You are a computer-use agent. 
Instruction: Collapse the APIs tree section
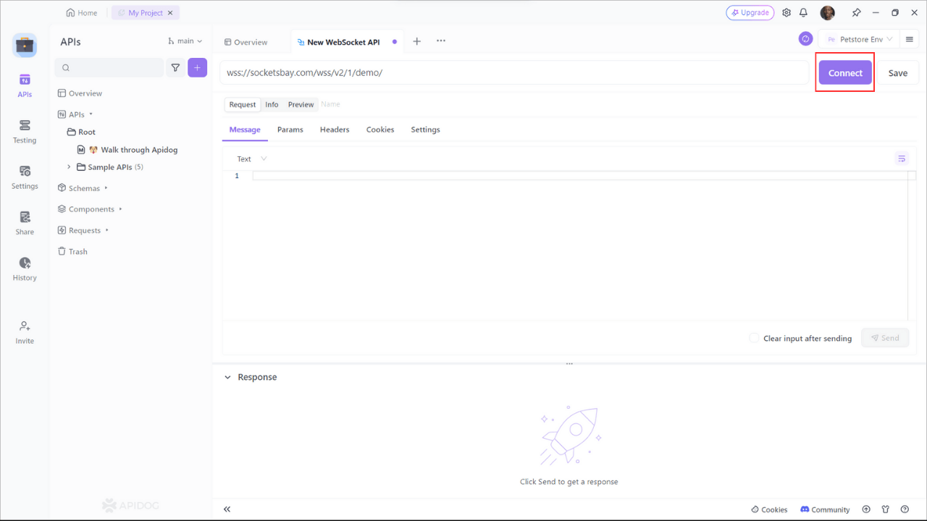coord(91,114)
